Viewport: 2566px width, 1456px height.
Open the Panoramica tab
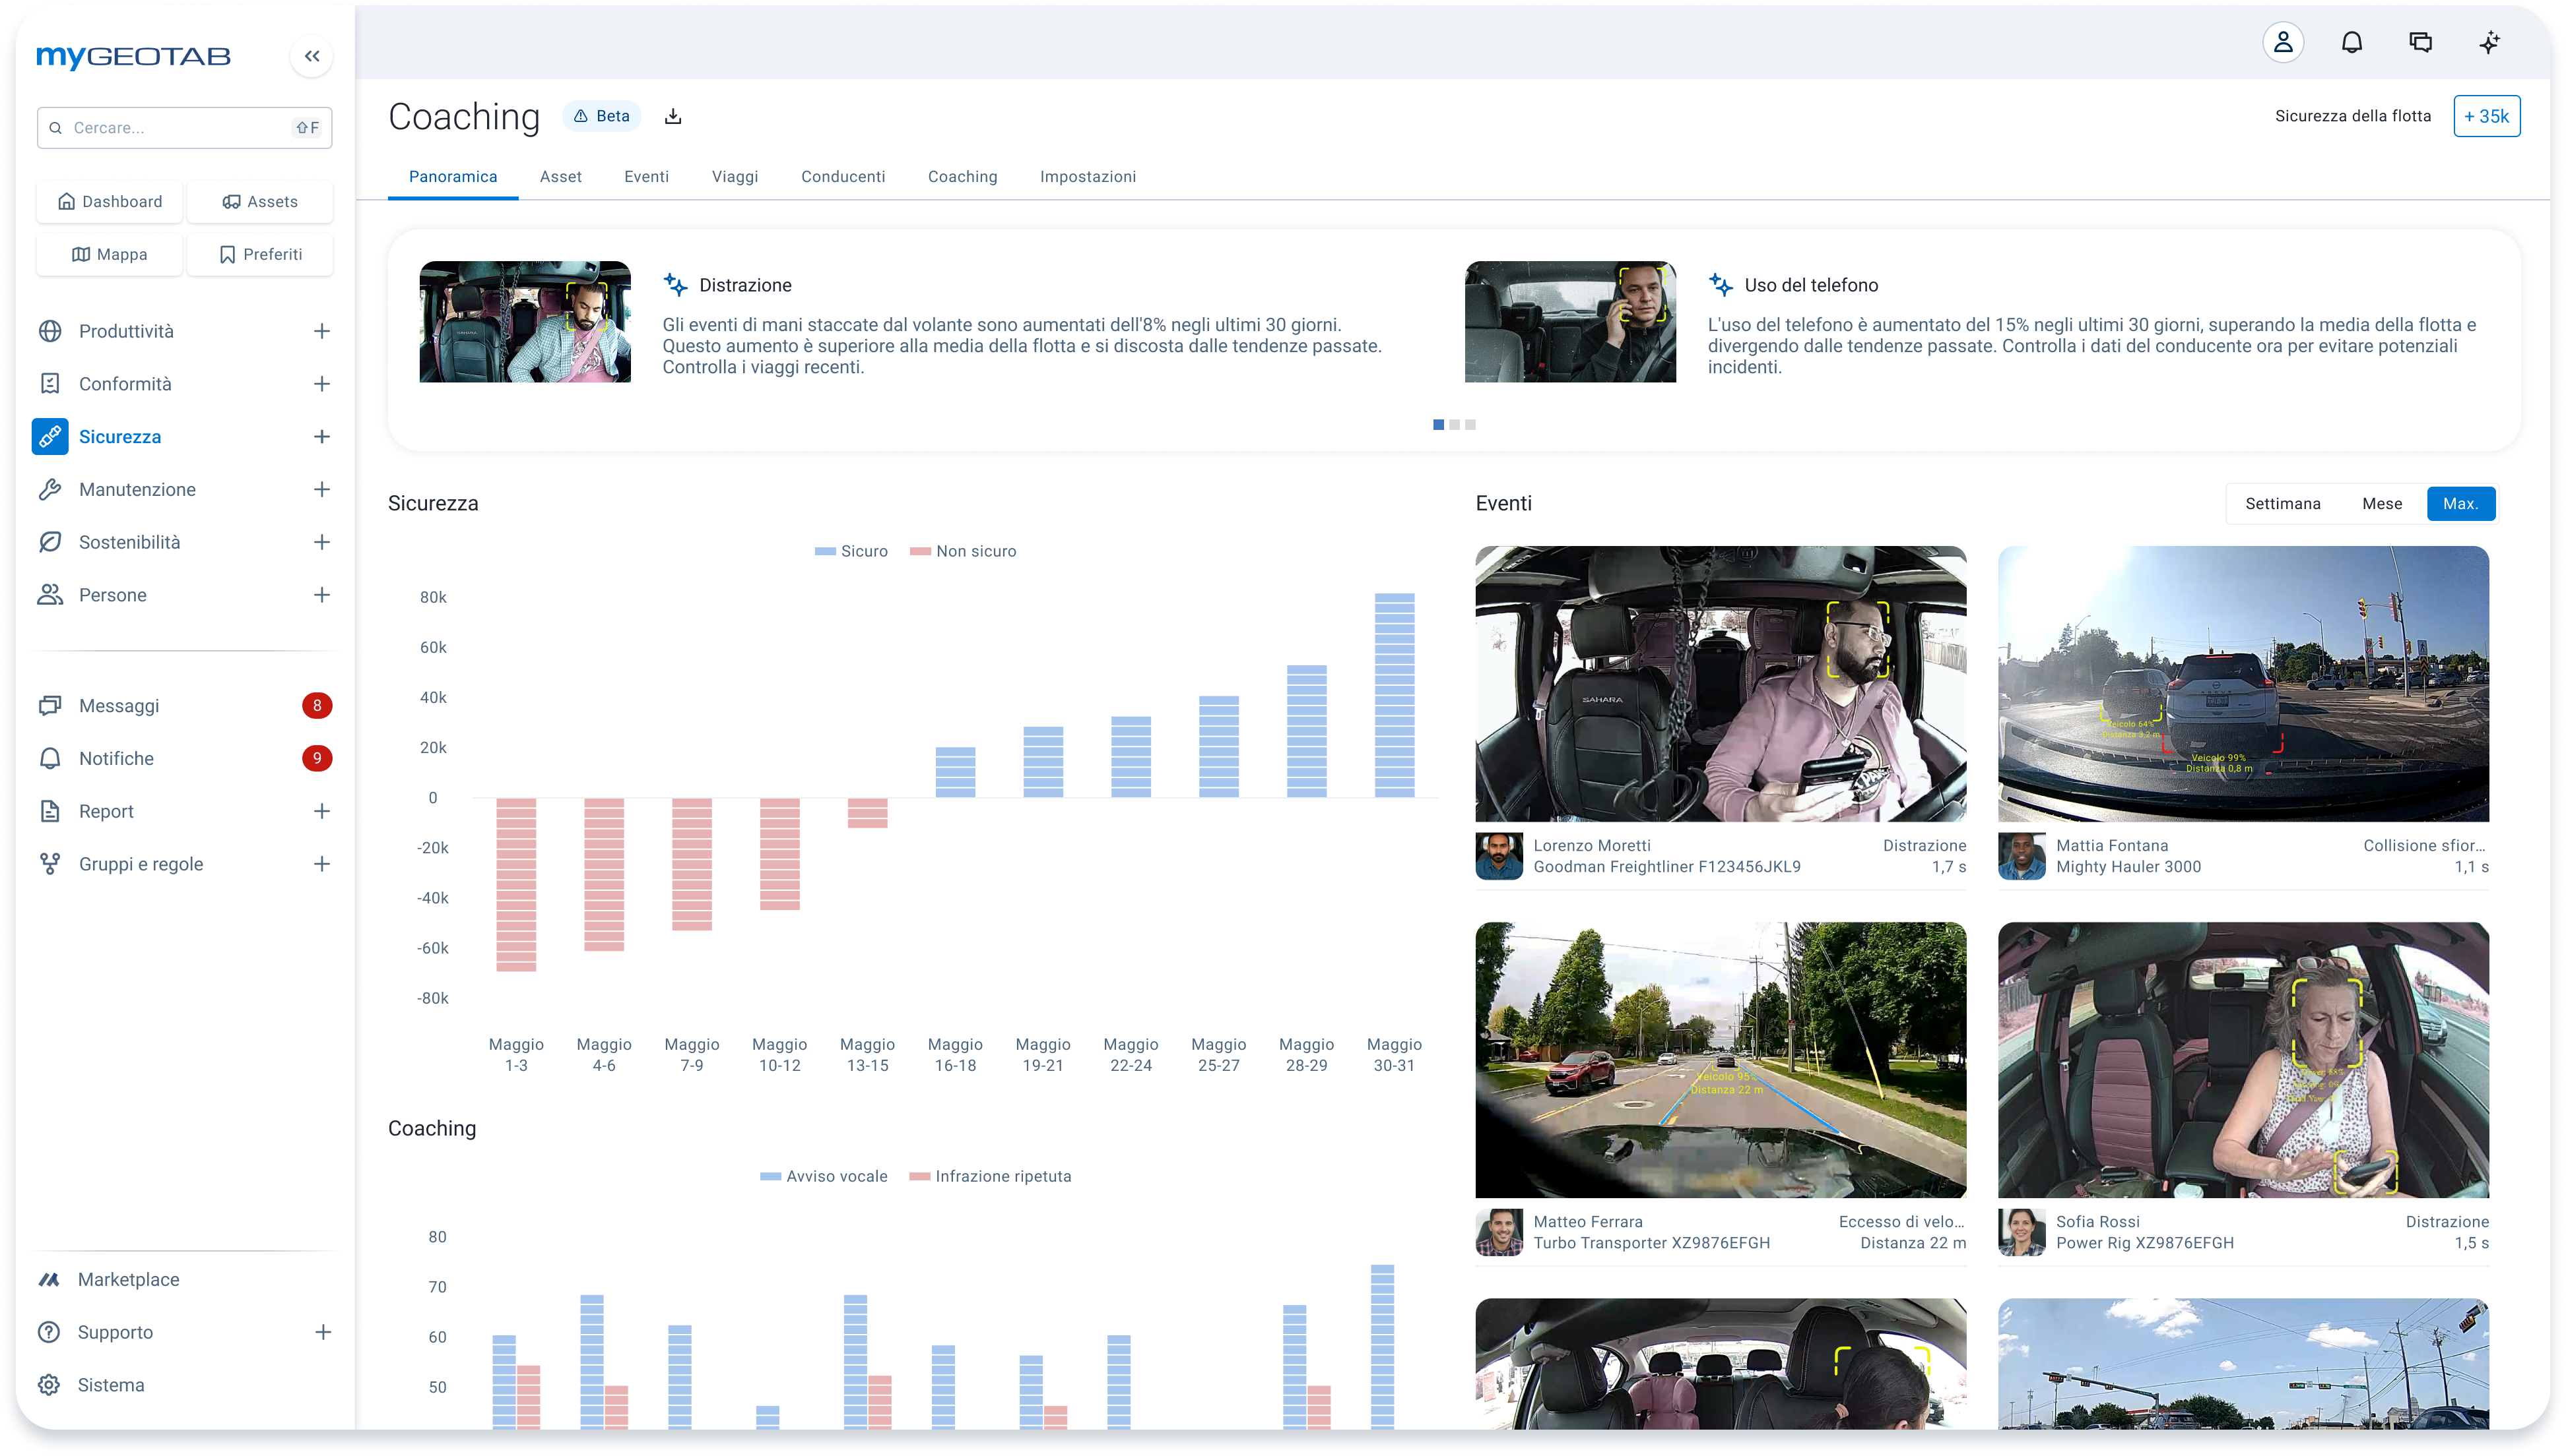pyautogui.click(x=452, y=177)
